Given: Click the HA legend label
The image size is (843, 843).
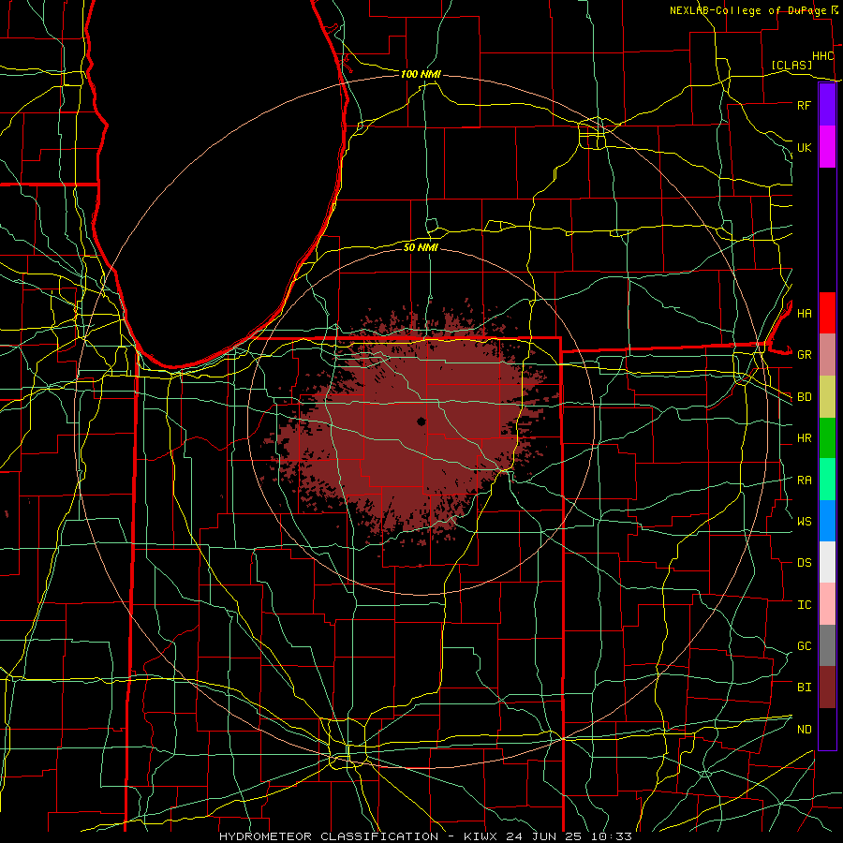Looking at the screenshot, I should (x=804, y=313).
